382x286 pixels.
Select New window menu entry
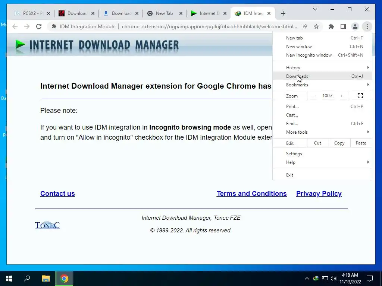[322, 47]
